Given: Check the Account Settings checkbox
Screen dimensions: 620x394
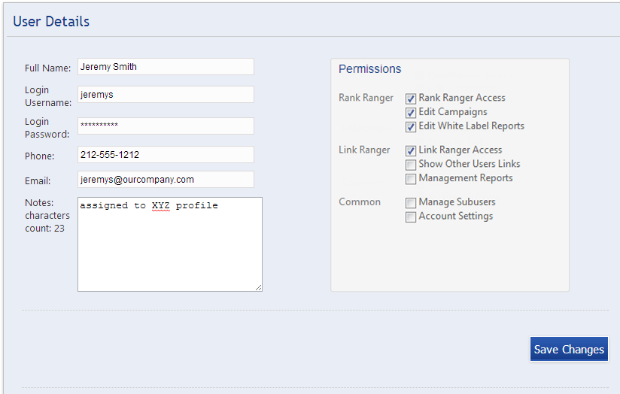Looking at the screenshot, I should 411,217.
